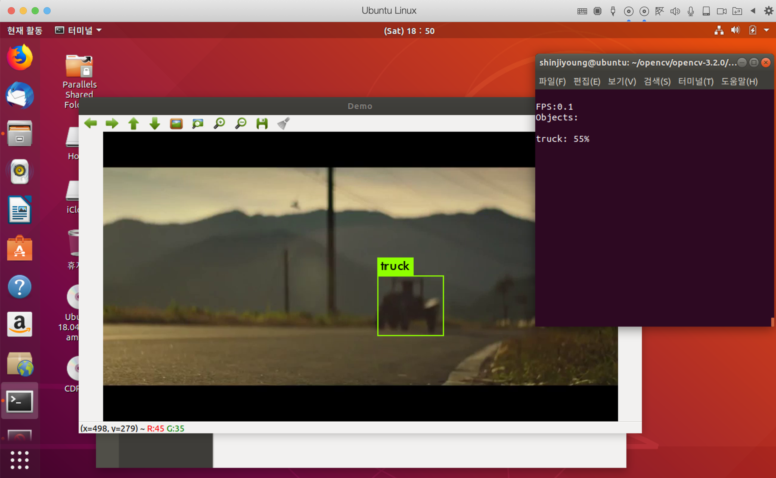Open the clock and calendar in top bar
Viewport: 776px width, 478px height.
pyautogui.click(x=409, y=31)
